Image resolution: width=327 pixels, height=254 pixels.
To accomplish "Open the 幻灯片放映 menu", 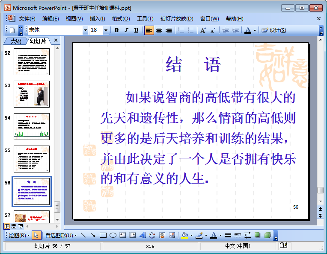I will click(x=177, y=19).
